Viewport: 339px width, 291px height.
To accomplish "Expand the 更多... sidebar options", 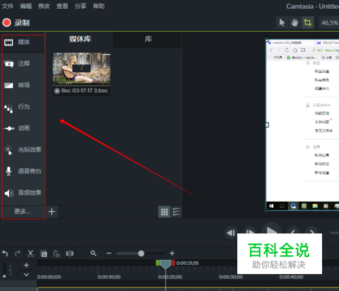I will (23, 212).
